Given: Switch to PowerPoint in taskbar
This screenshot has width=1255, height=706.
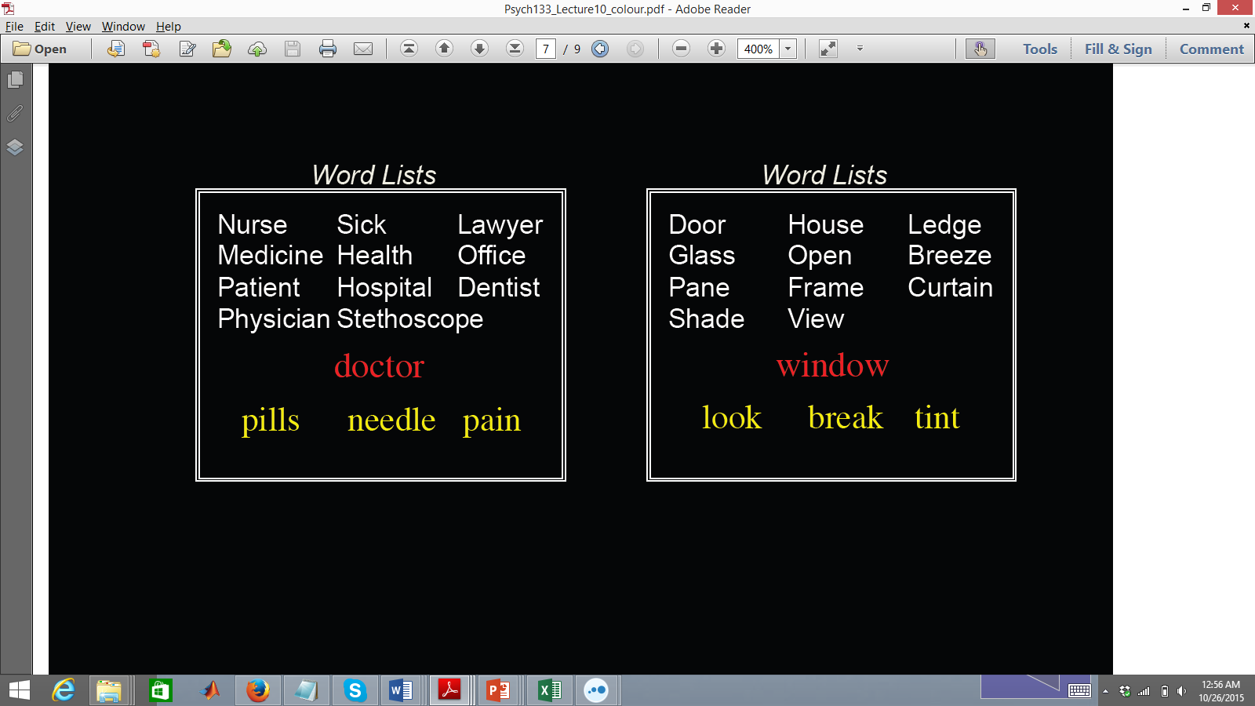Looking at the screenshot, I should point(498,690).
